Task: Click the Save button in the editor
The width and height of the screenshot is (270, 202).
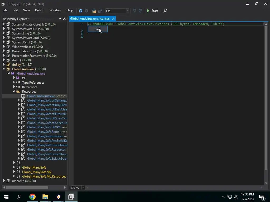Action: (x=98, y=29)
